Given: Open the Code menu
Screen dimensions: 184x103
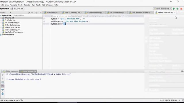Looking at the screenshot, I should (x=20, y=5).
